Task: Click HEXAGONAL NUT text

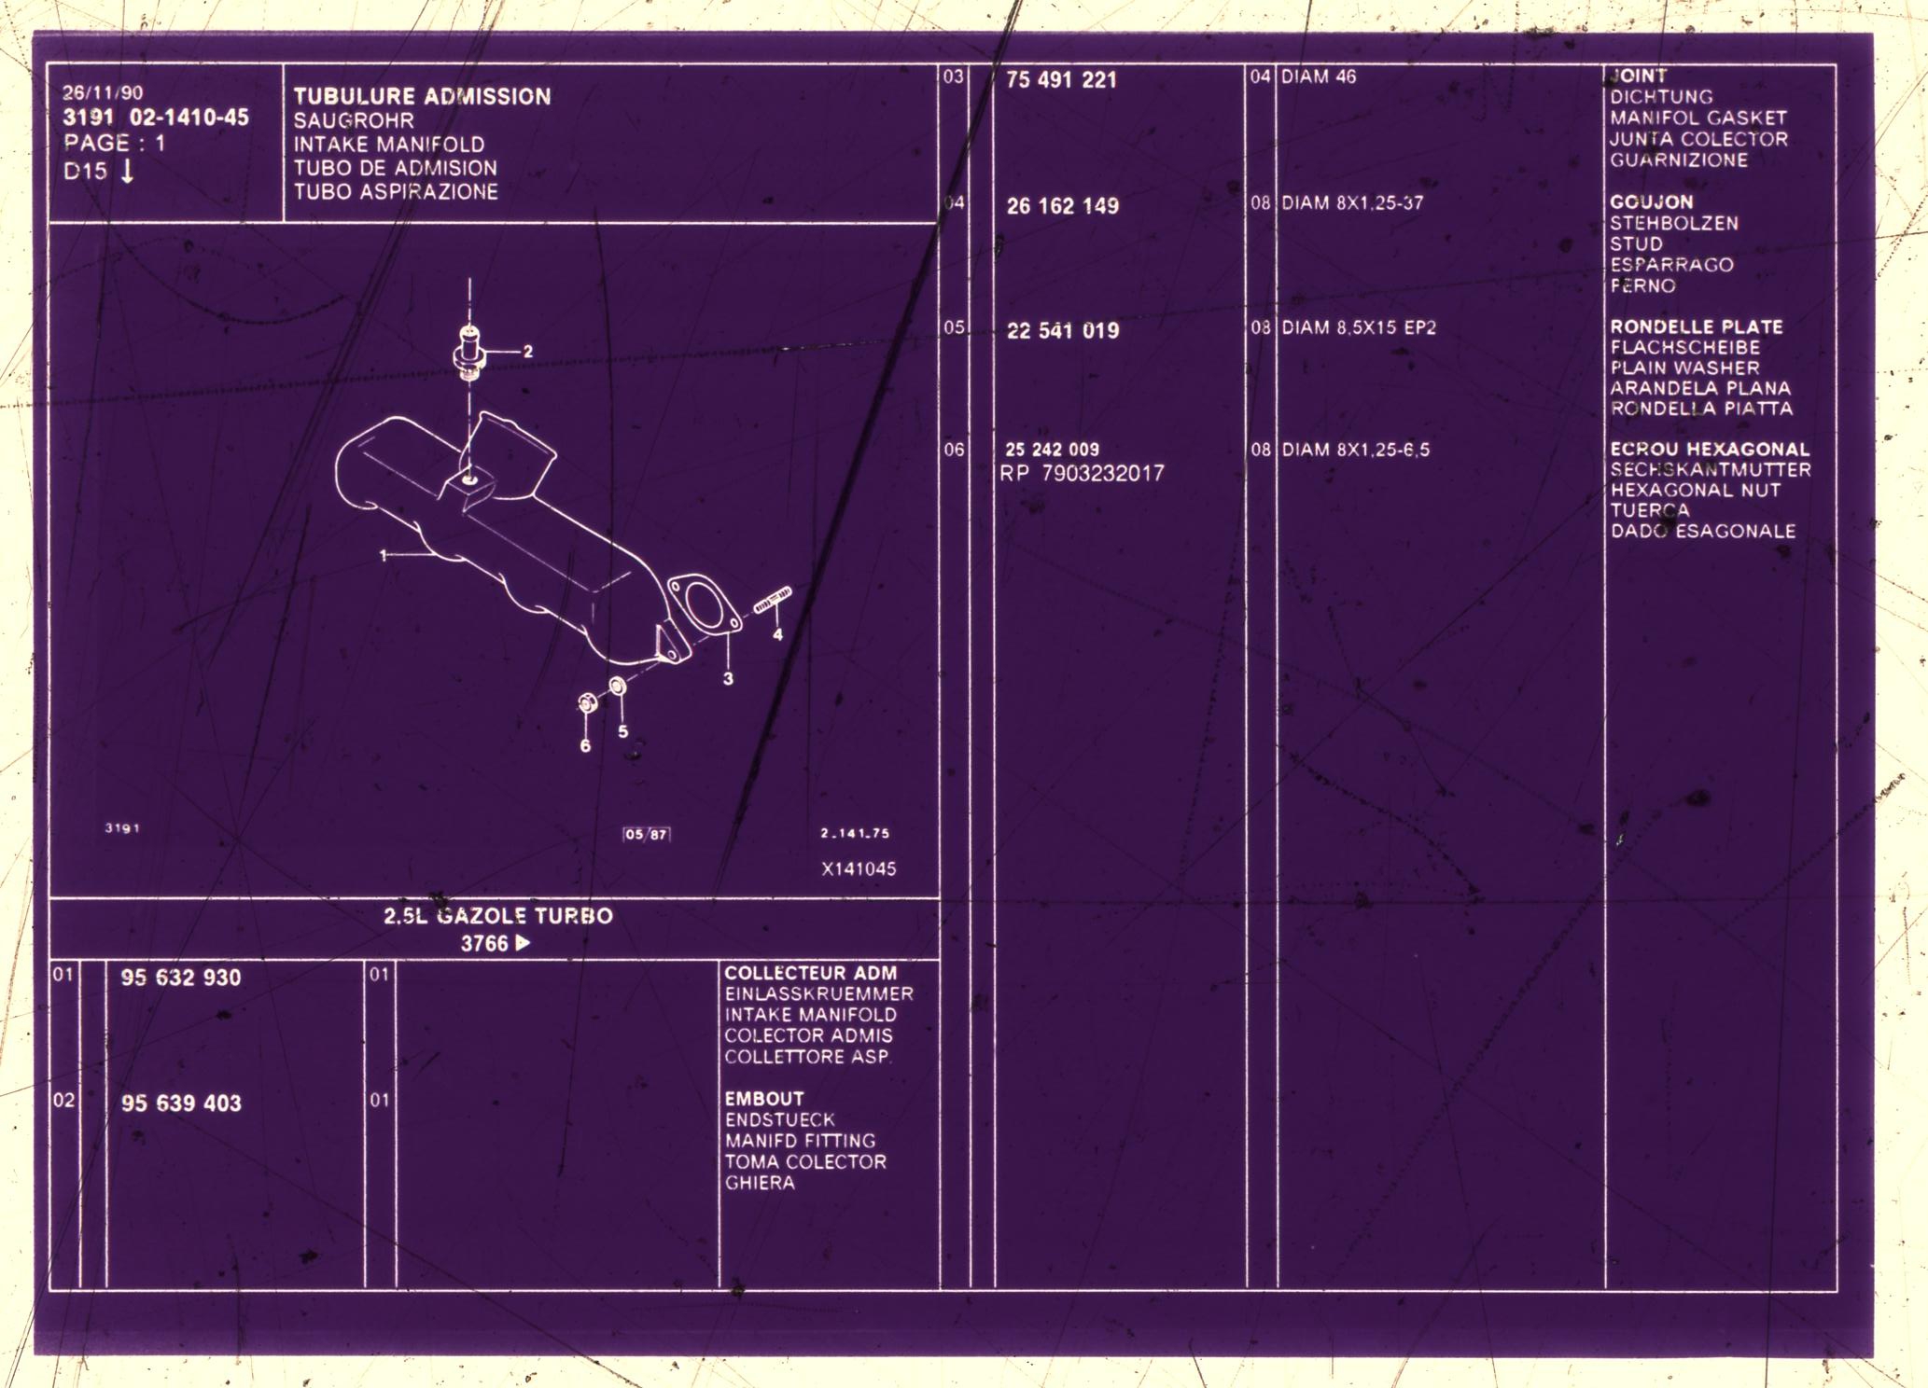Action: [x=1696, y=491]
